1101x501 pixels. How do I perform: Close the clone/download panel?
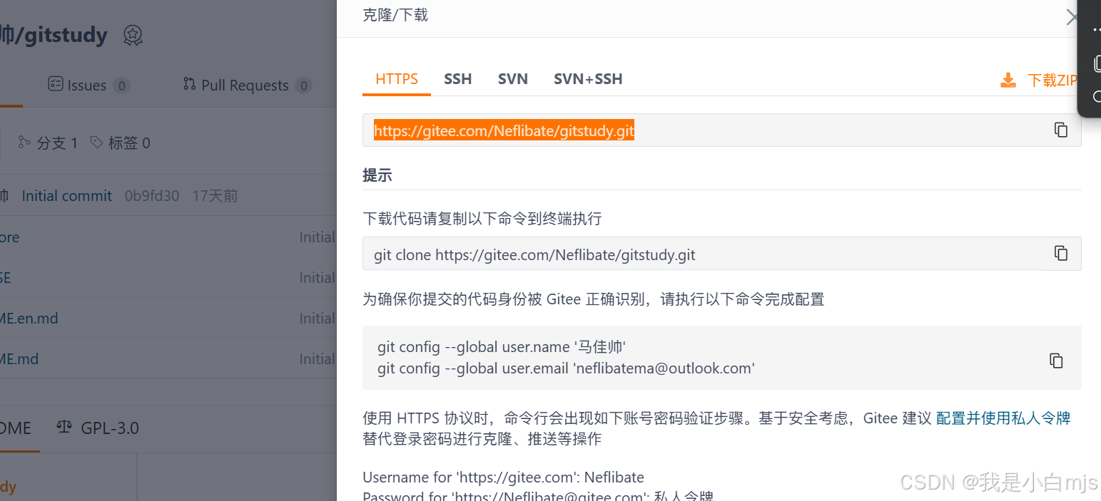coord(1072,17)
